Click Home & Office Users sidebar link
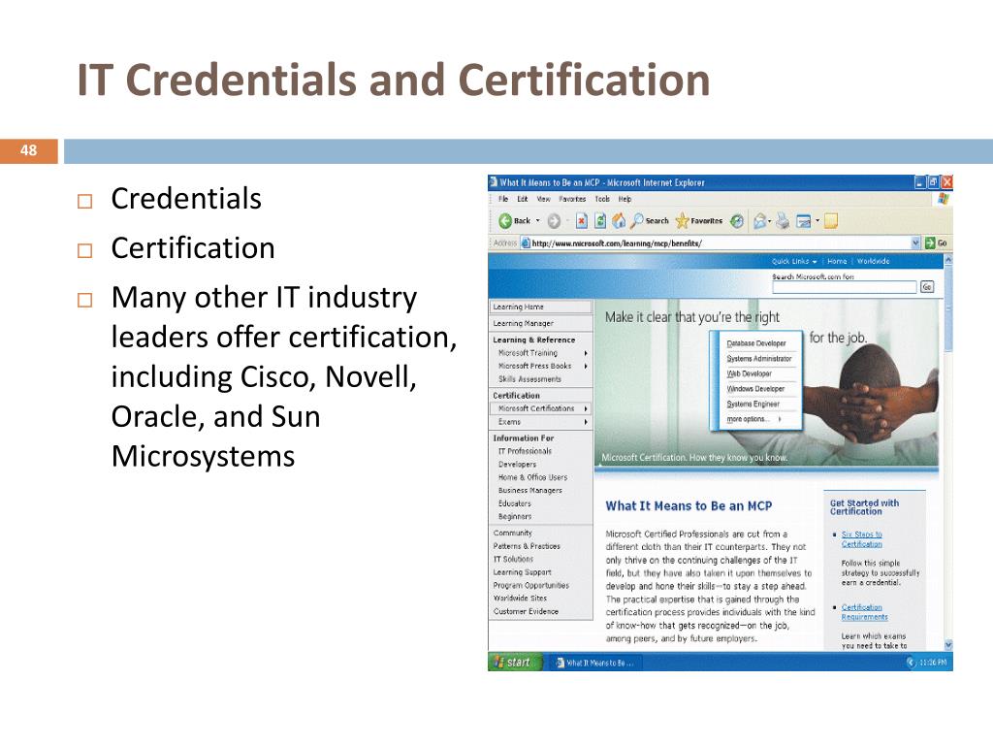Screen dimensions: 993x745 click(532, 477)
